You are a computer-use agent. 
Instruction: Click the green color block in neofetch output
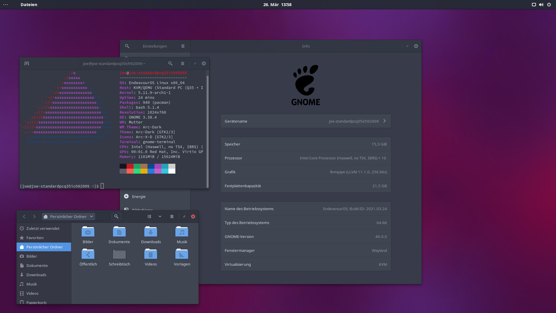[137, 166]
